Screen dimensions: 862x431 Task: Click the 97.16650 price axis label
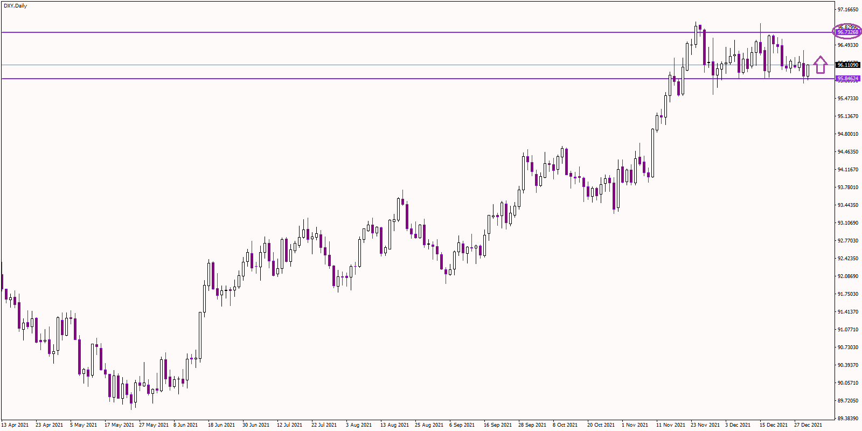pyautogui.click(x=848, y=10)
